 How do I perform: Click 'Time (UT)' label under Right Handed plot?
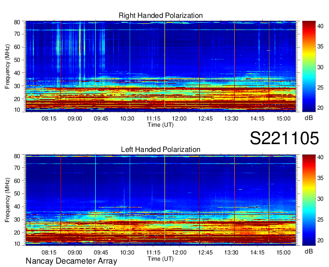coord(161,125)
